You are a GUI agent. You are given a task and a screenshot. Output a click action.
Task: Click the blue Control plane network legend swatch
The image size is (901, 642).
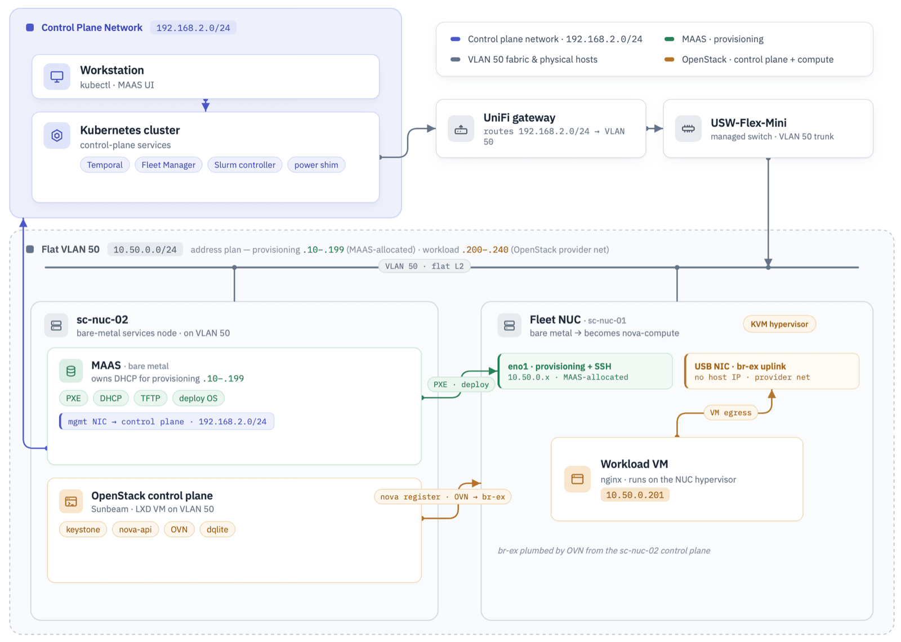(456, 39)
